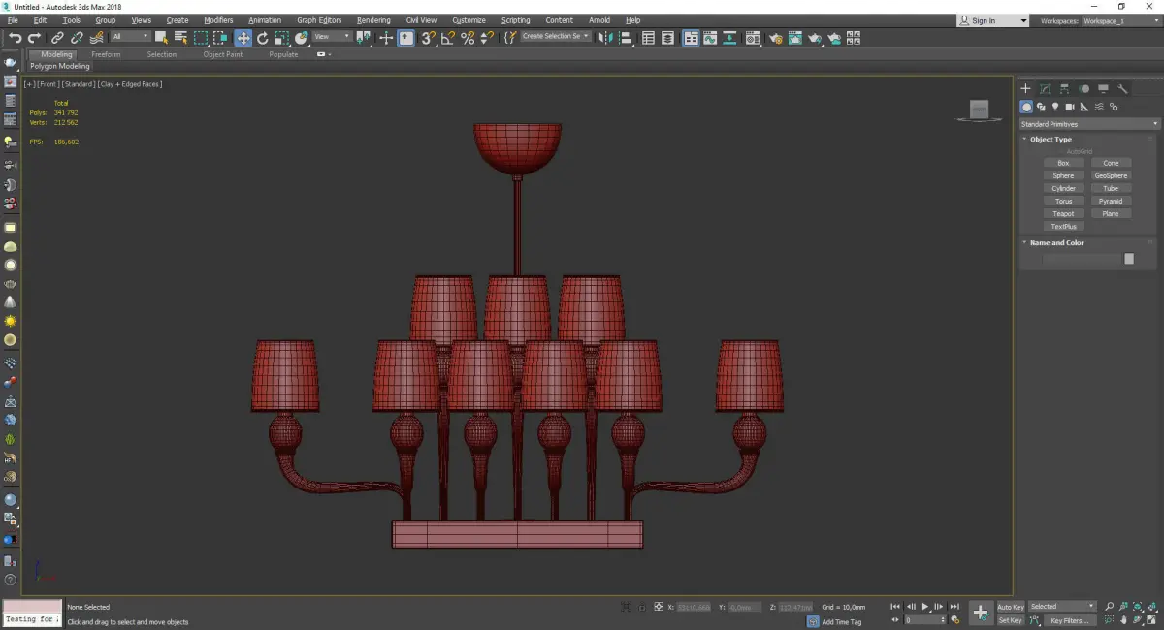Open the Workspaces dropdown
Screen dimensions: 1164x630
click(x=1118, y=20)
